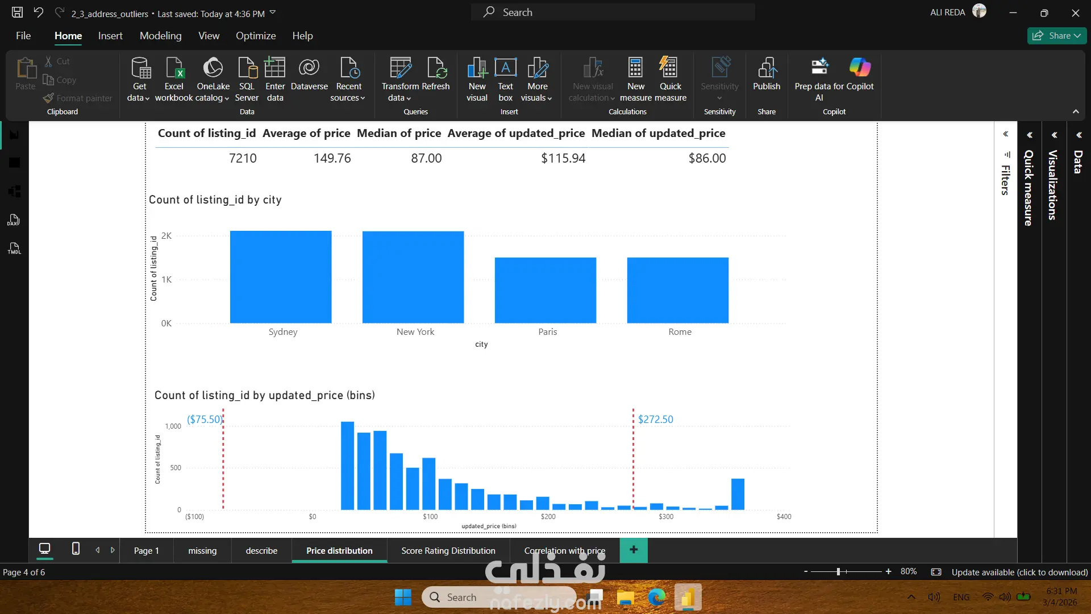Open DAX query view in sidebar
Image resolution: width=1091 pixels, height=614 pixels.
(x=14, y=220)
